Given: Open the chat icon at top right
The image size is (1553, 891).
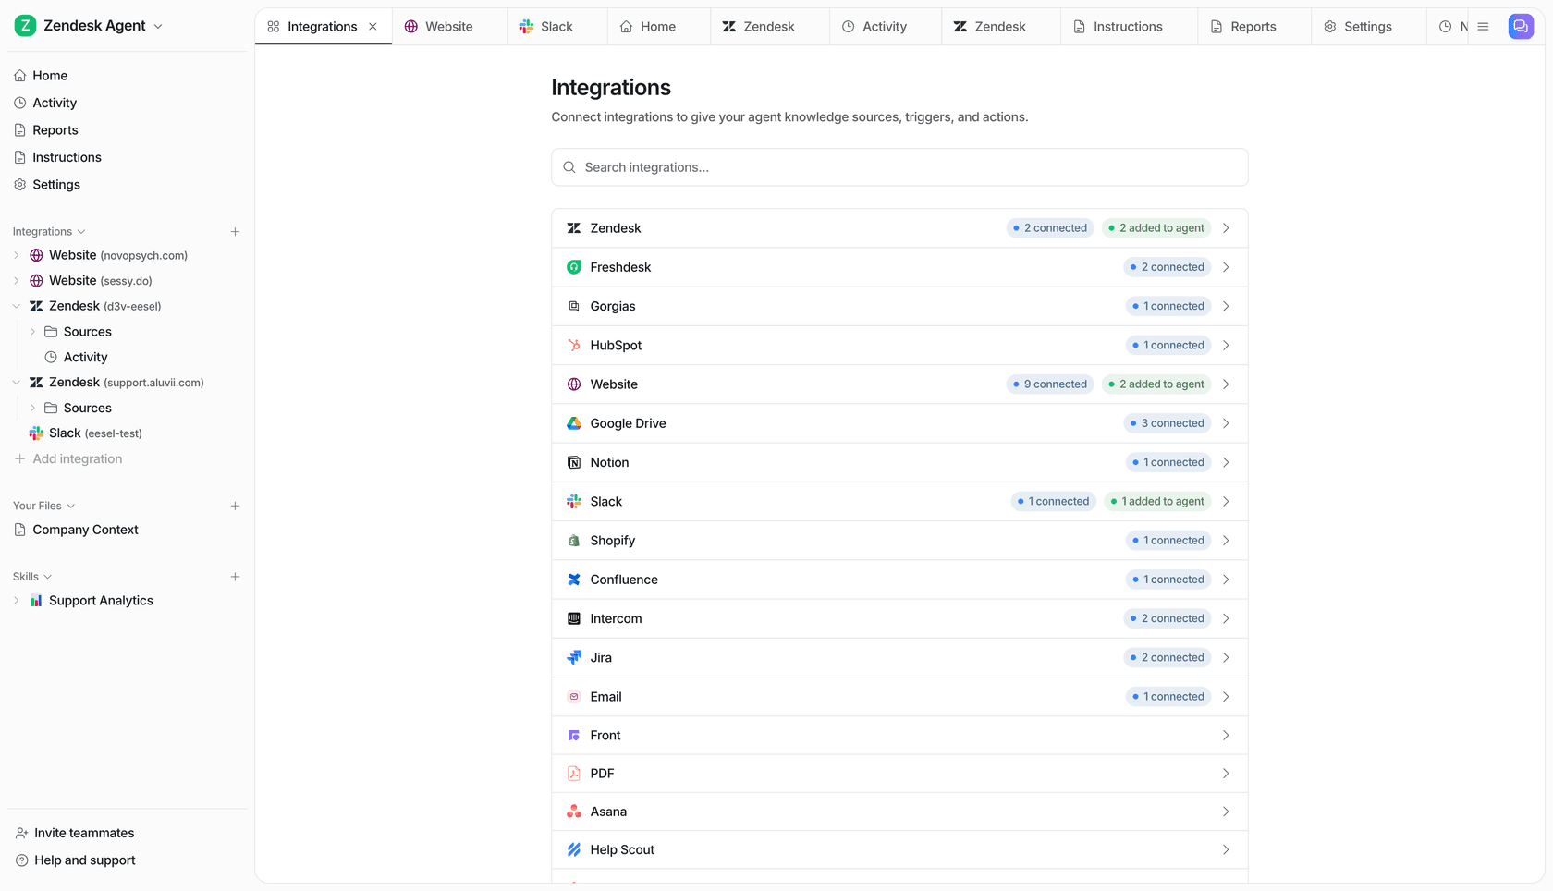Looking at the screenshot, I should click(1521, 27).
